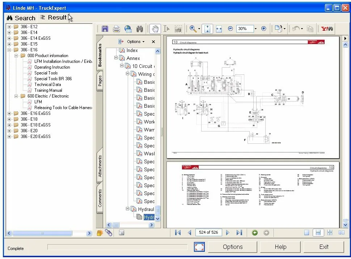Open the Attachments side tab

pyautogui.click(x=100, y=166)
